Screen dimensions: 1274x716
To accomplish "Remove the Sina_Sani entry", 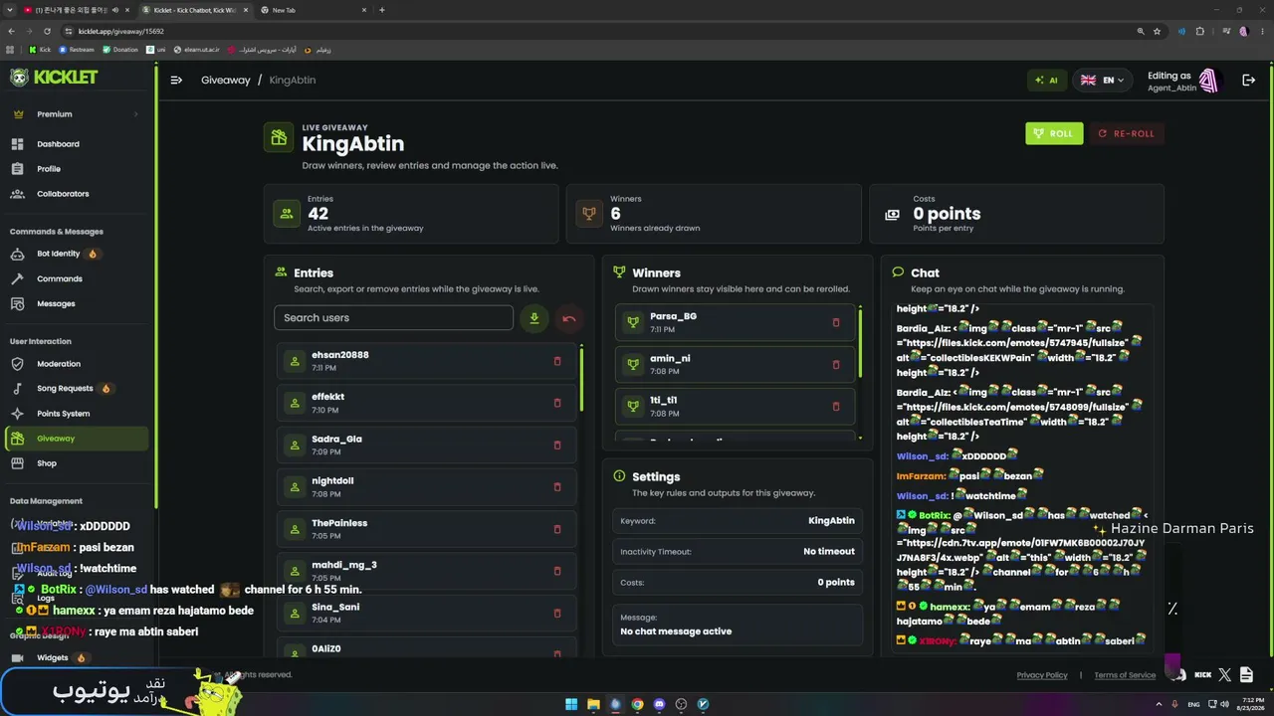I will click(557, 613).
